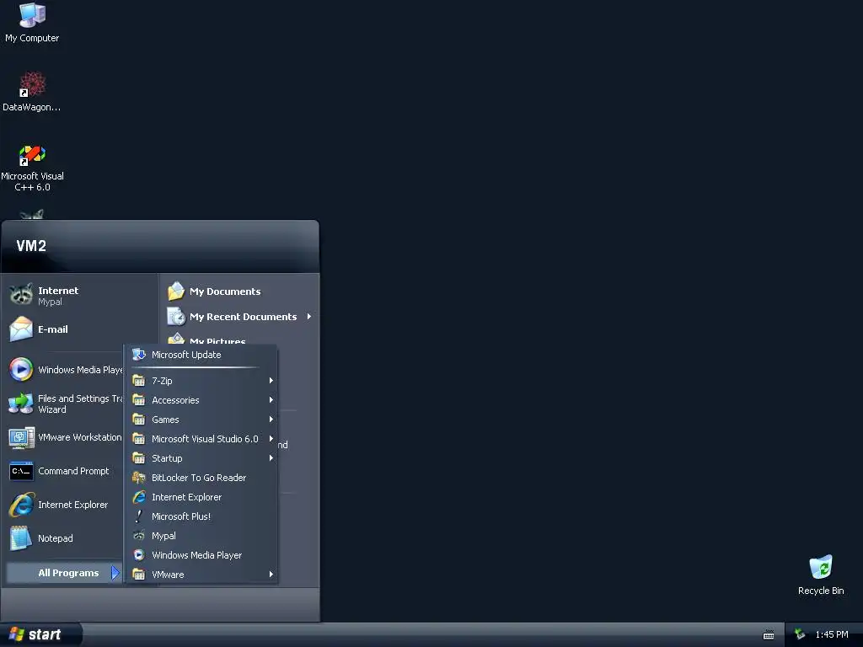Expand the Startup submenu arrow
The width and height of the screenshot is (863, 647).
click(x=271, y=457)
